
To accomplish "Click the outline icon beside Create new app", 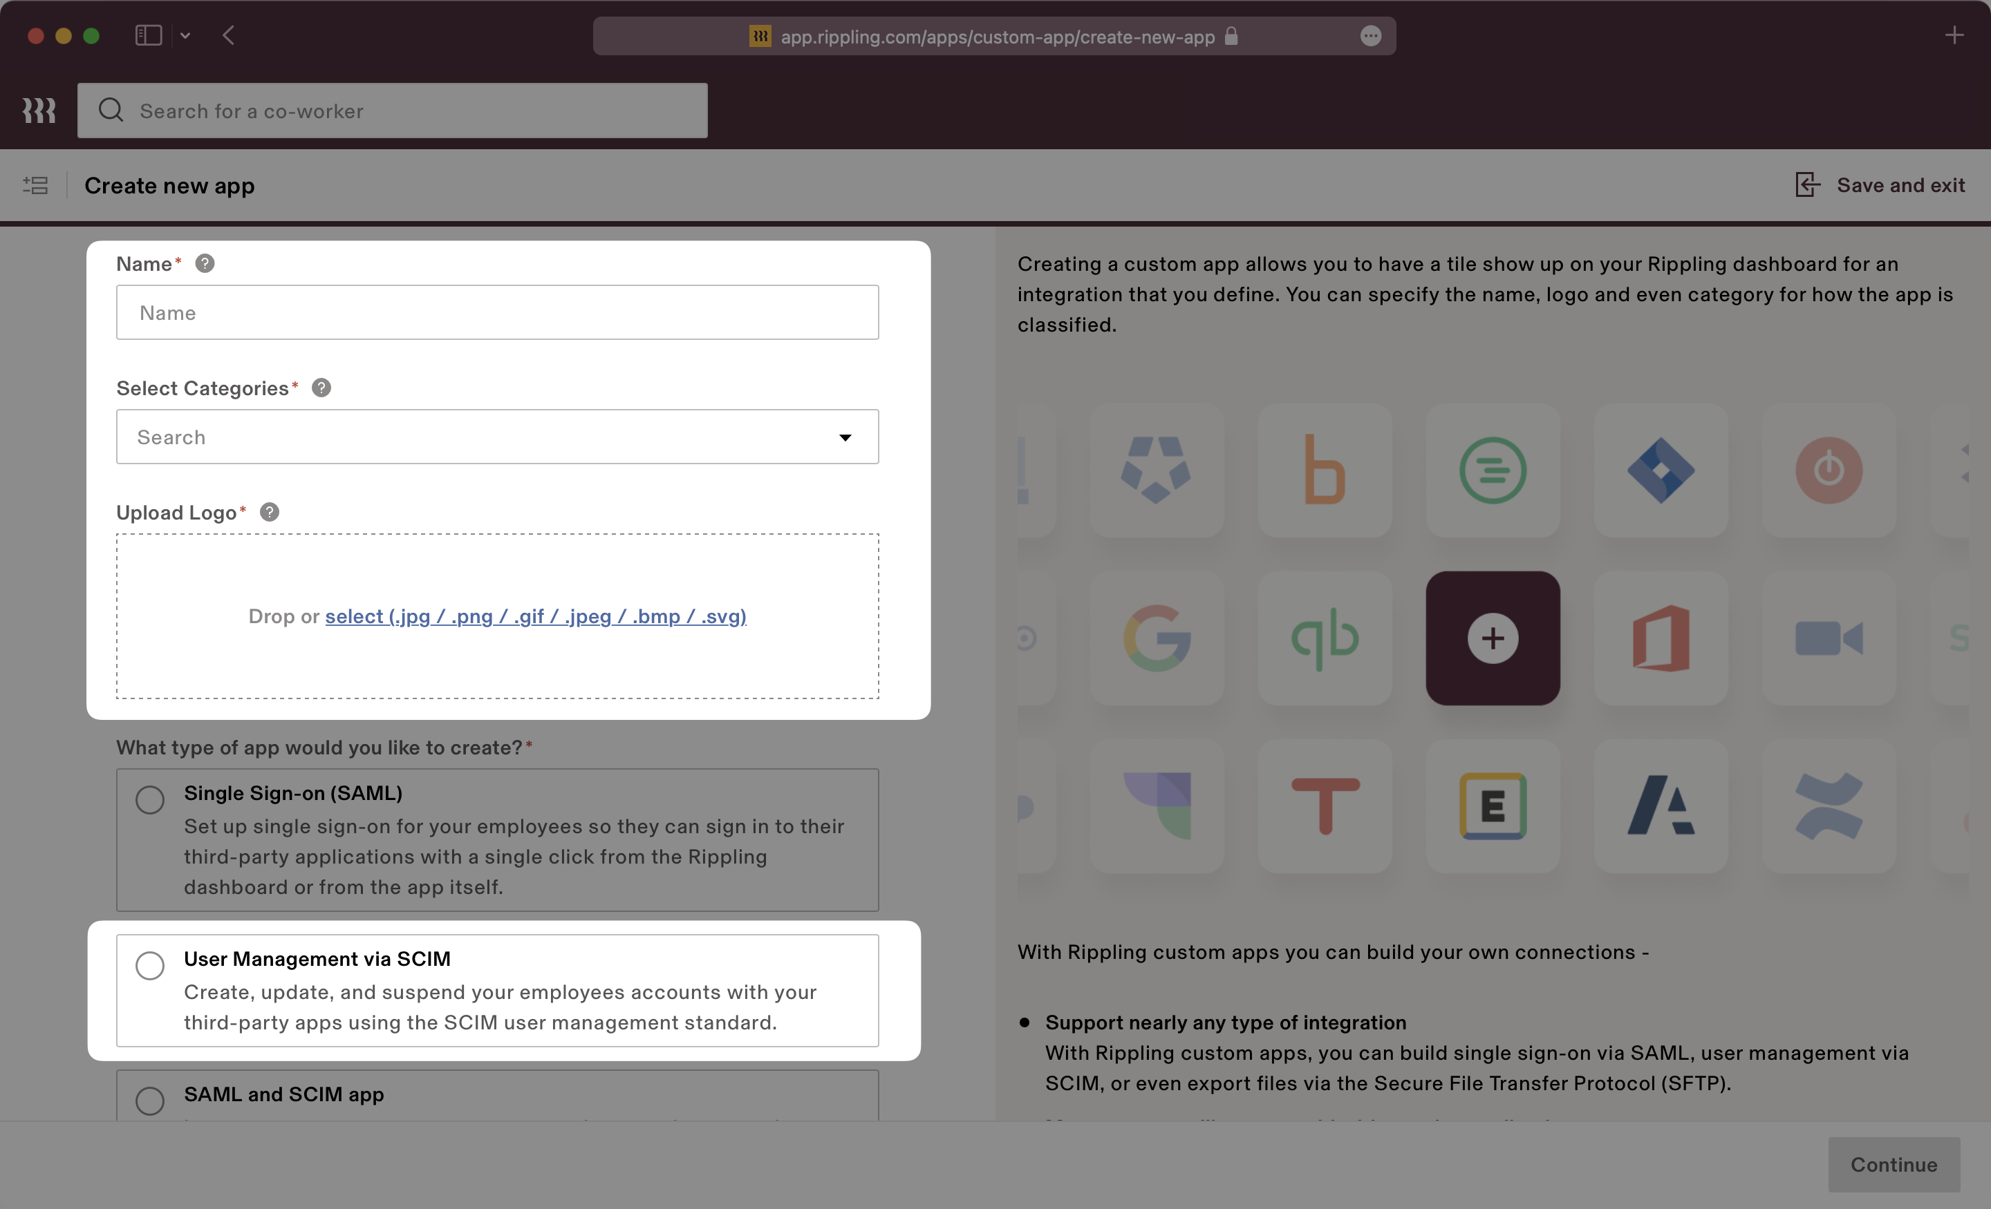I will [x=35, y=185].
